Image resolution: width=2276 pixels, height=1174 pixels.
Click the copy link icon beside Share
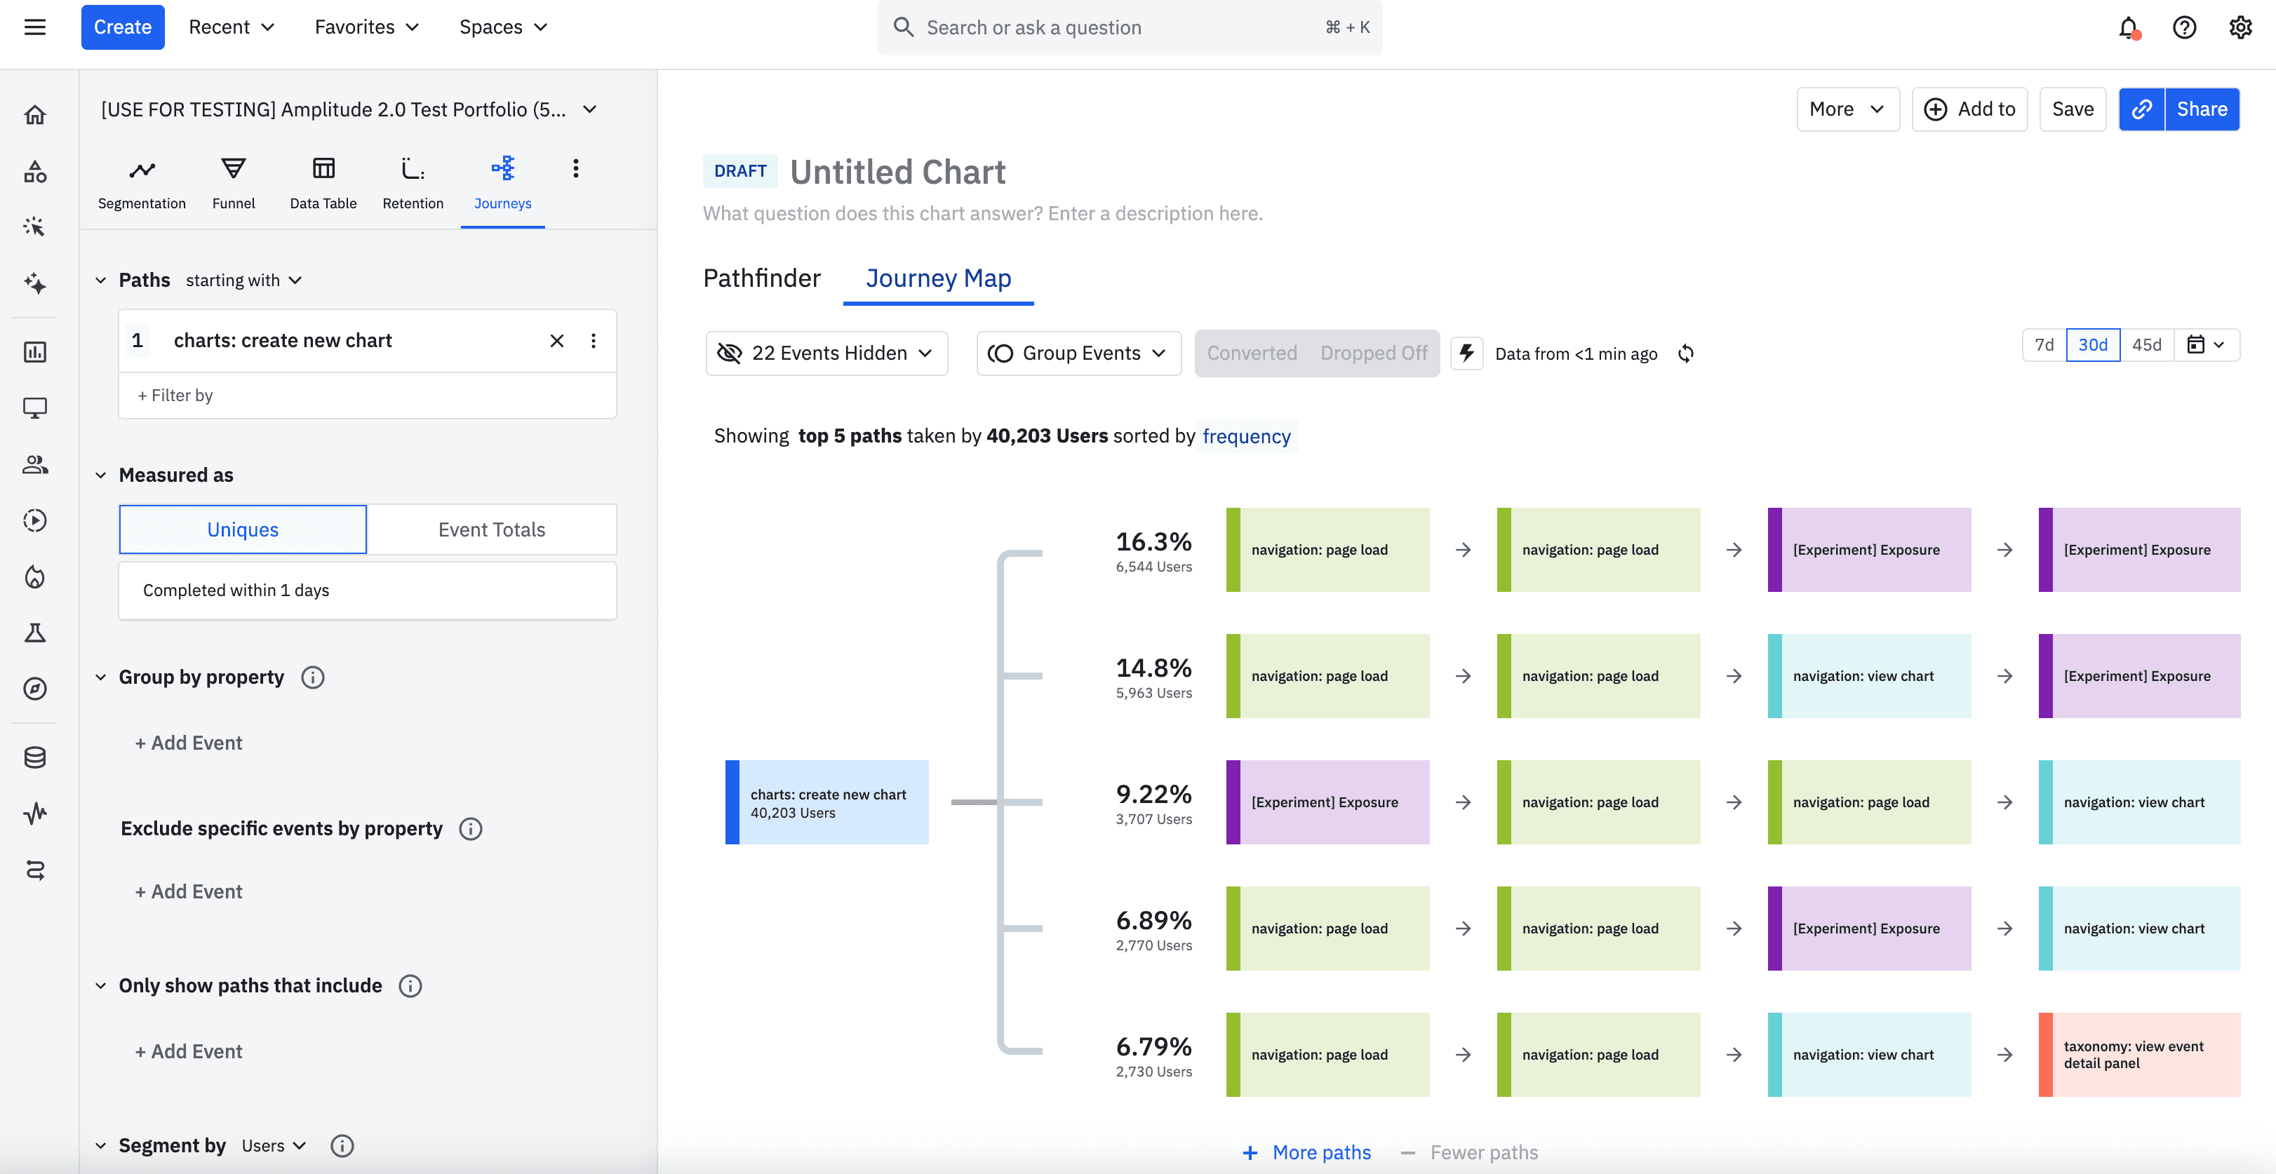coord(2141,109)
